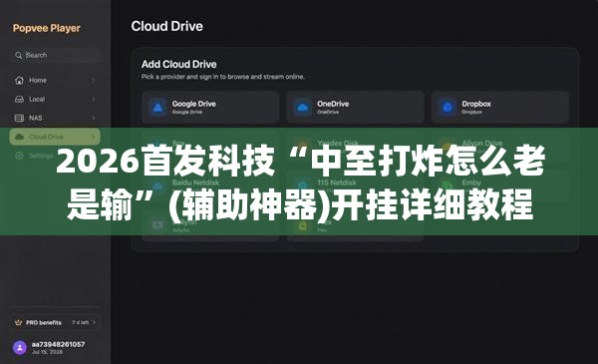598x364 pixels.
Task: Click the Local drive icon
Action: [19, 99]
